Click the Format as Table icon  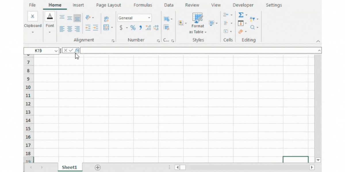198,18
